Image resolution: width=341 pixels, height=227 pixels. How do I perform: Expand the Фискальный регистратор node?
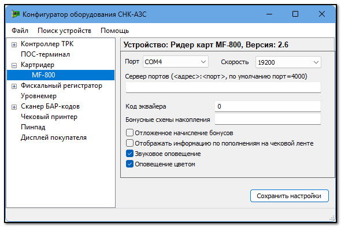[14, 86]
